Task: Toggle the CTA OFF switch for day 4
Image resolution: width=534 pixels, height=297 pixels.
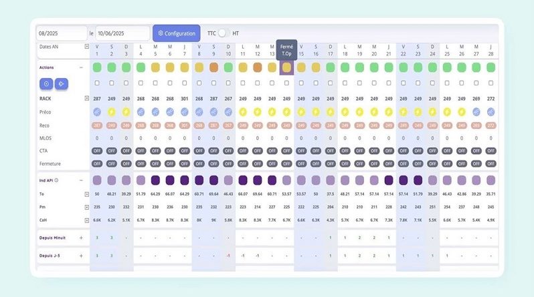Action: tap(141, 151)
